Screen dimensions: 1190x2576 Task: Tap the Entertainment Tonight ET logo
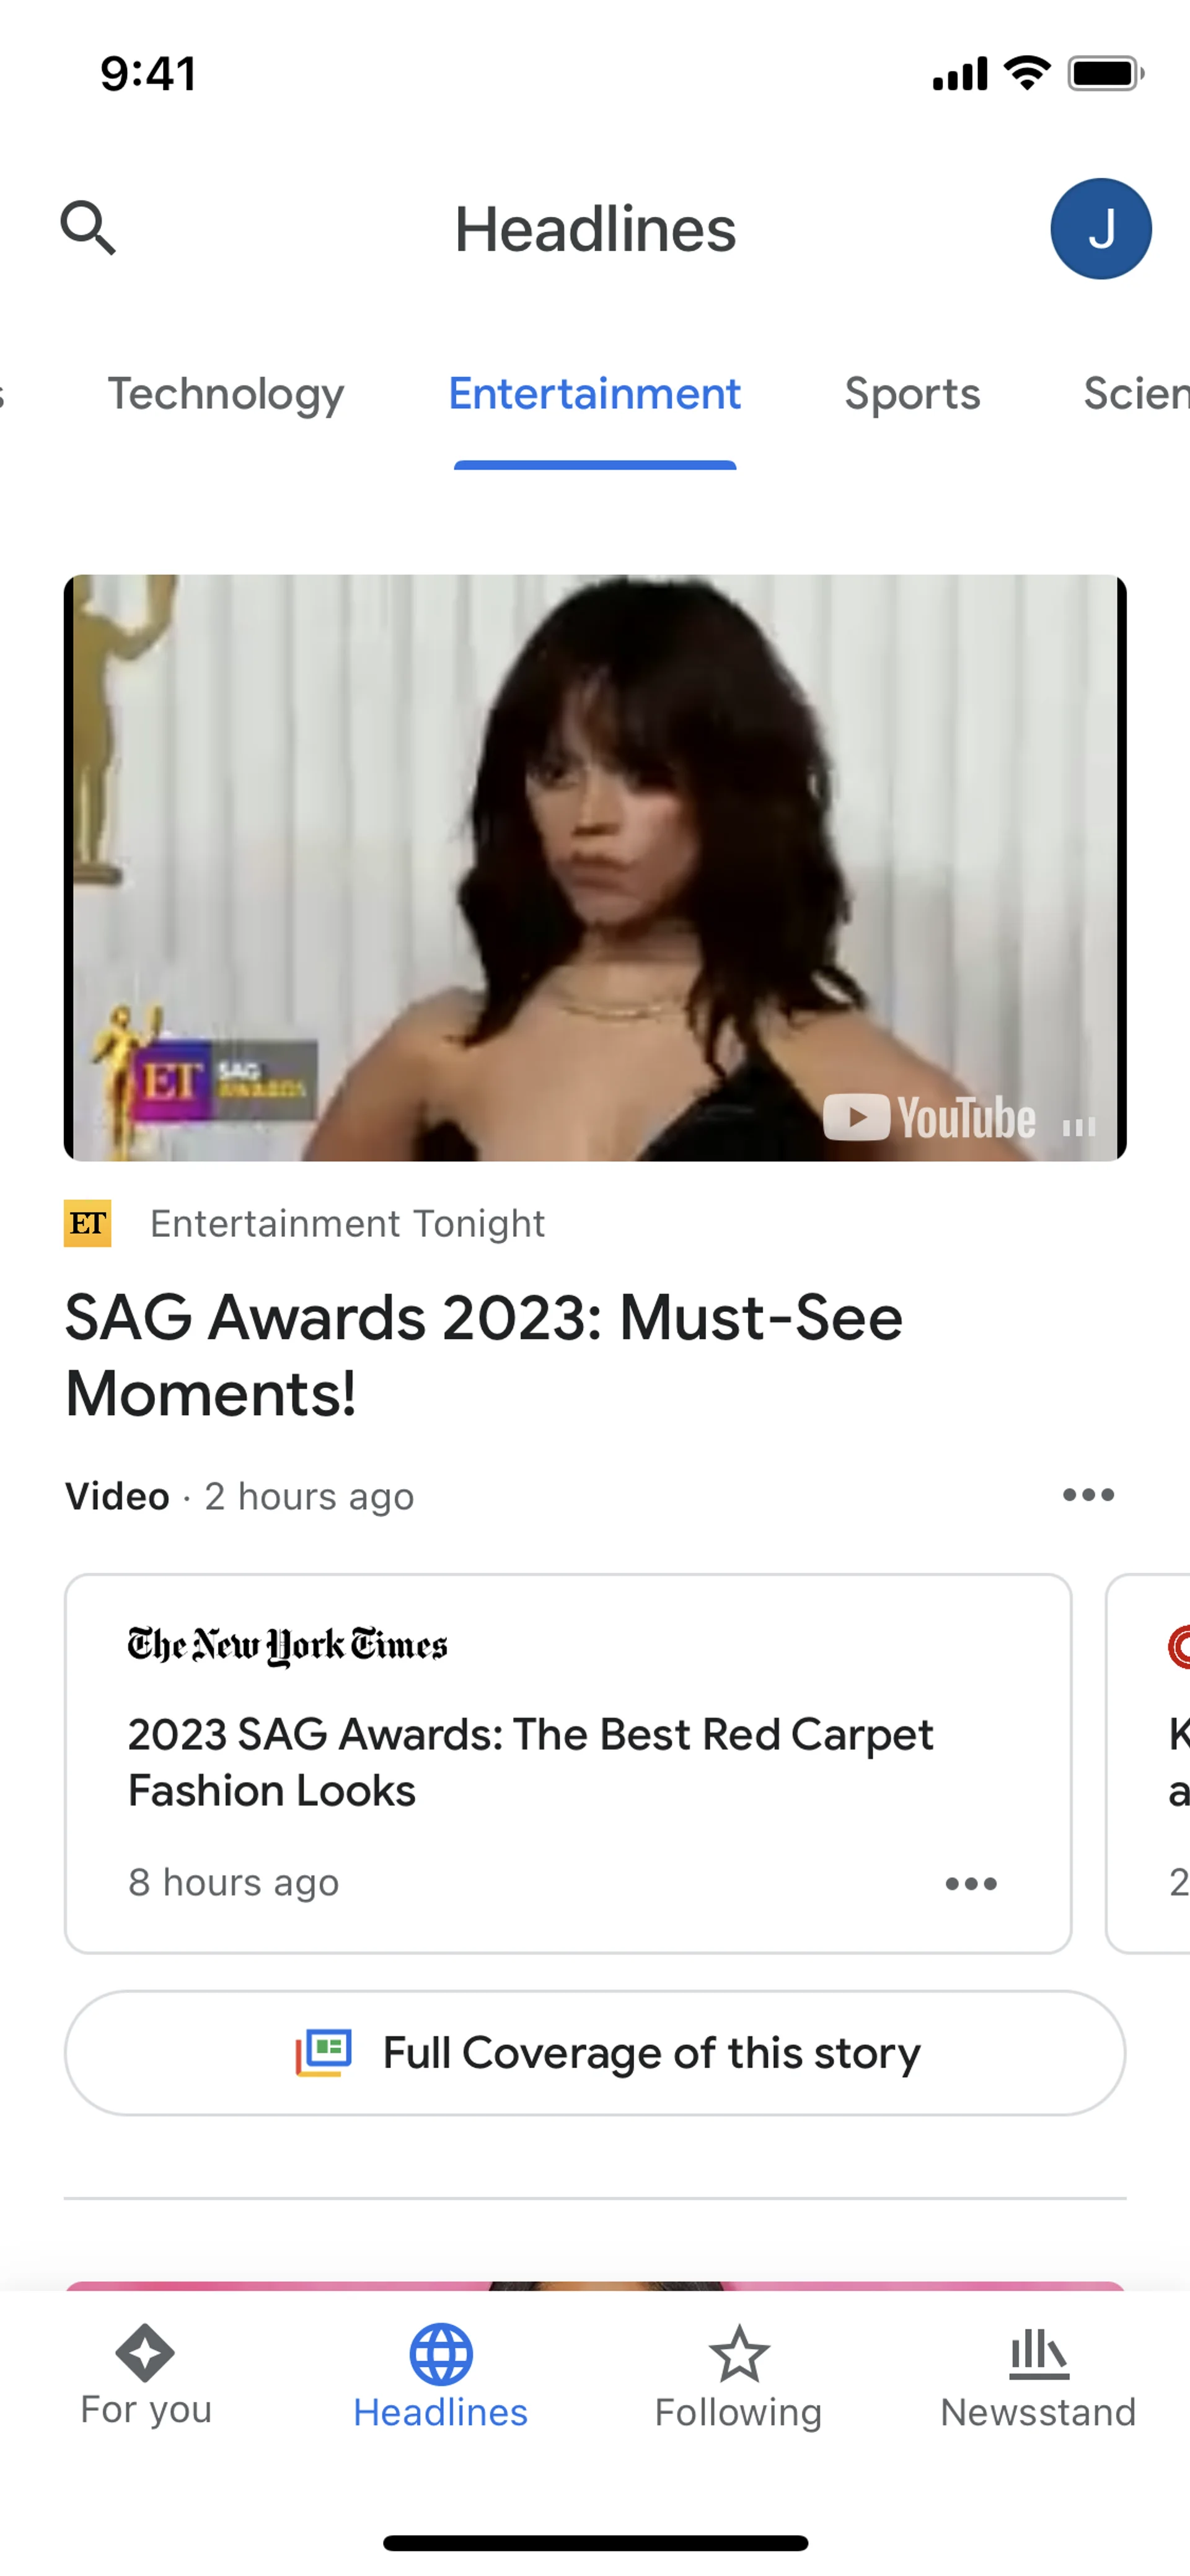pyautogui.click(x=88, y=1223)
